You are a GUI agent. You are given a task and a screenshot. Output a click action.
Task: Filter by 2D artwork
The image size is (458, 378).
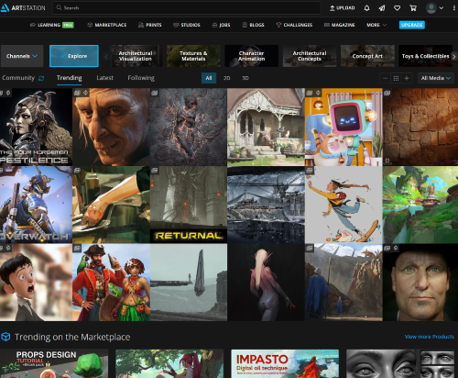pyautogui.click(x=226, y=78)
